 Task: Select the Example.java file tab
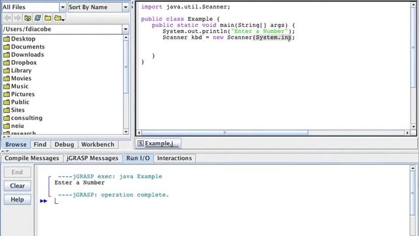coord(158,144)
